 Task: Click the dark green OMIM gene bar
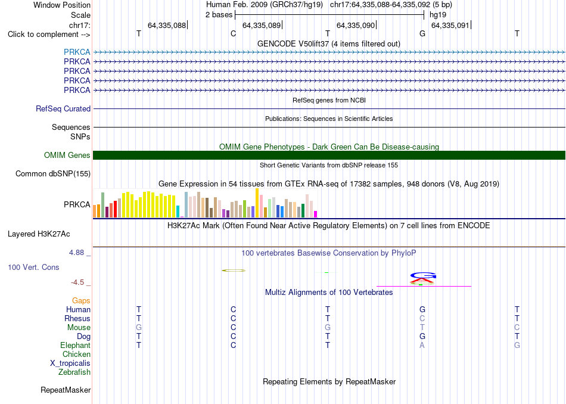point(329,156)
